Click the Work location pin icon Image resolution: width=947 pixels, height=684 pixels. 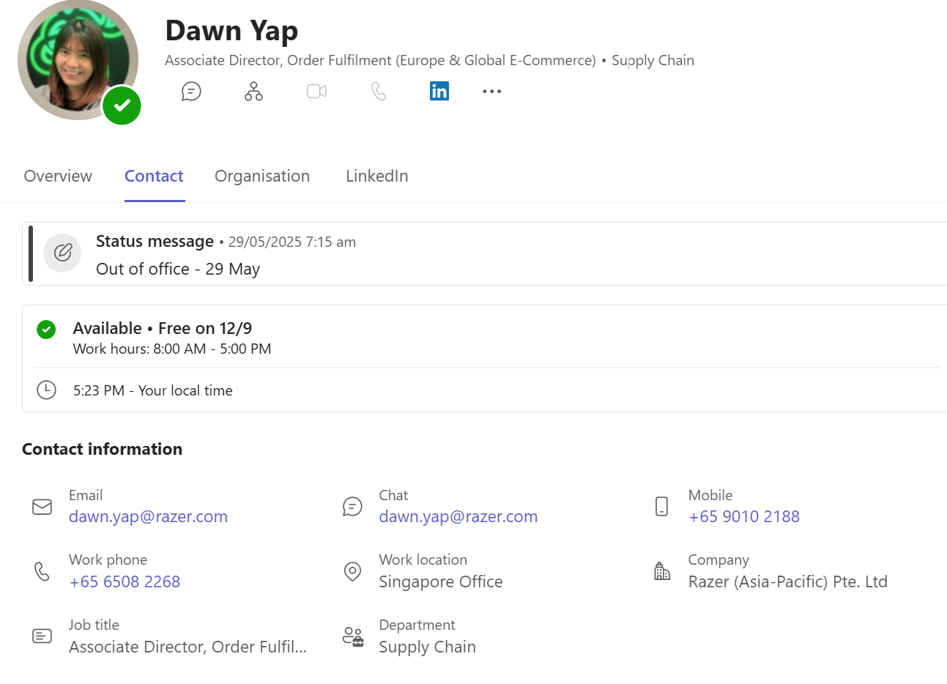352,571
